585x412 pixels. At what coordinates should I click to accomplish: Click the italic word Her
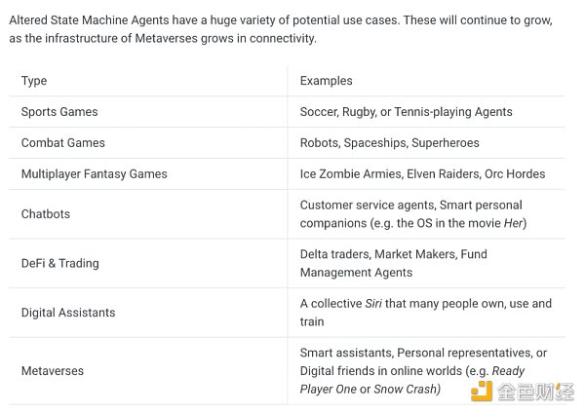[x=514, y=223]
